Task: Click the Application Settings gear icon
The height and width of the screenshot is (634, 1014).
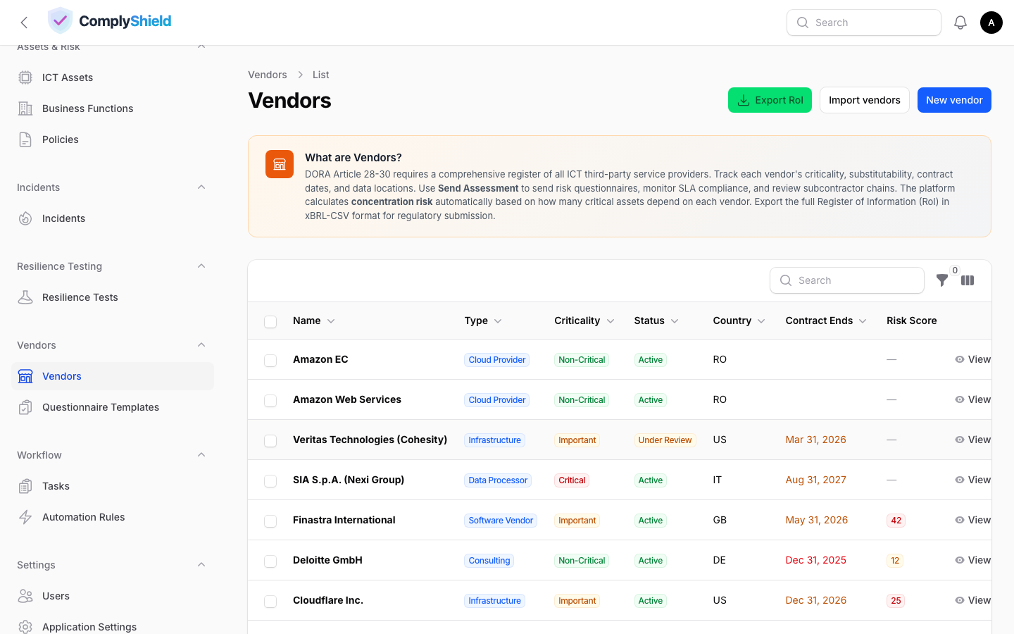Action: tap(25, 627)
